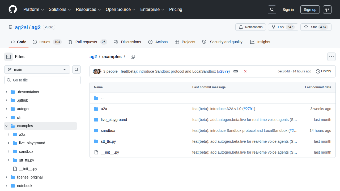This screenshot has height=191, width=340.
Task: Click the Sign in link
Action: click(288, 10)
